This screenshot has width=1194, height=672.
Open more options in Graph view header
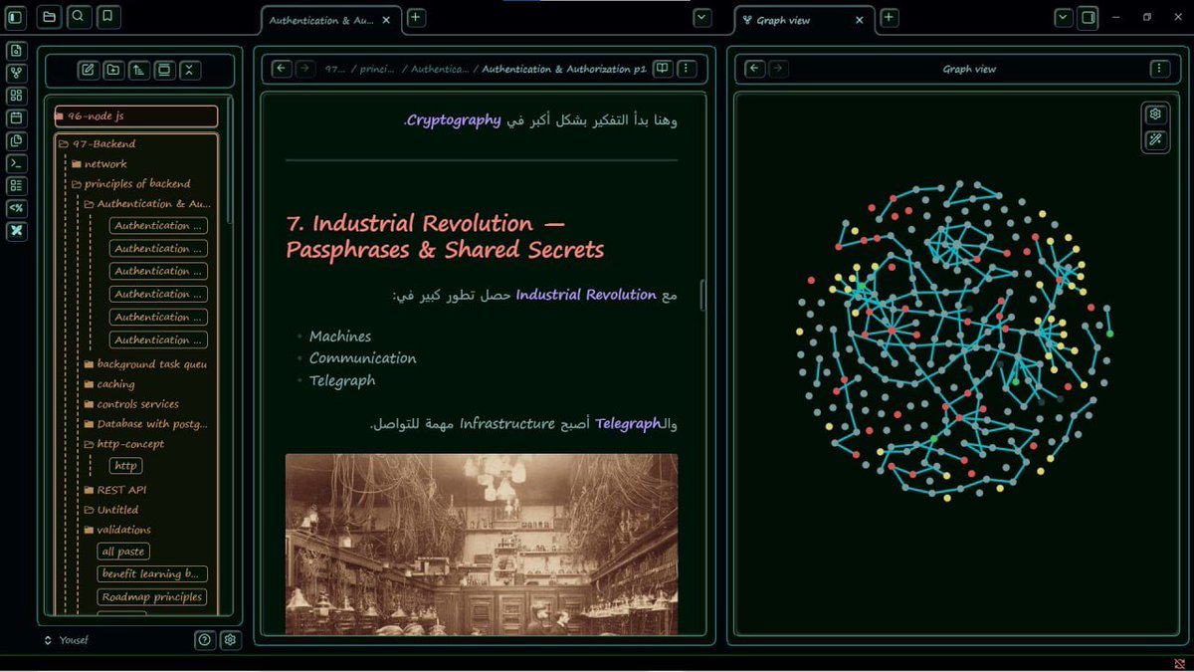1160,69
